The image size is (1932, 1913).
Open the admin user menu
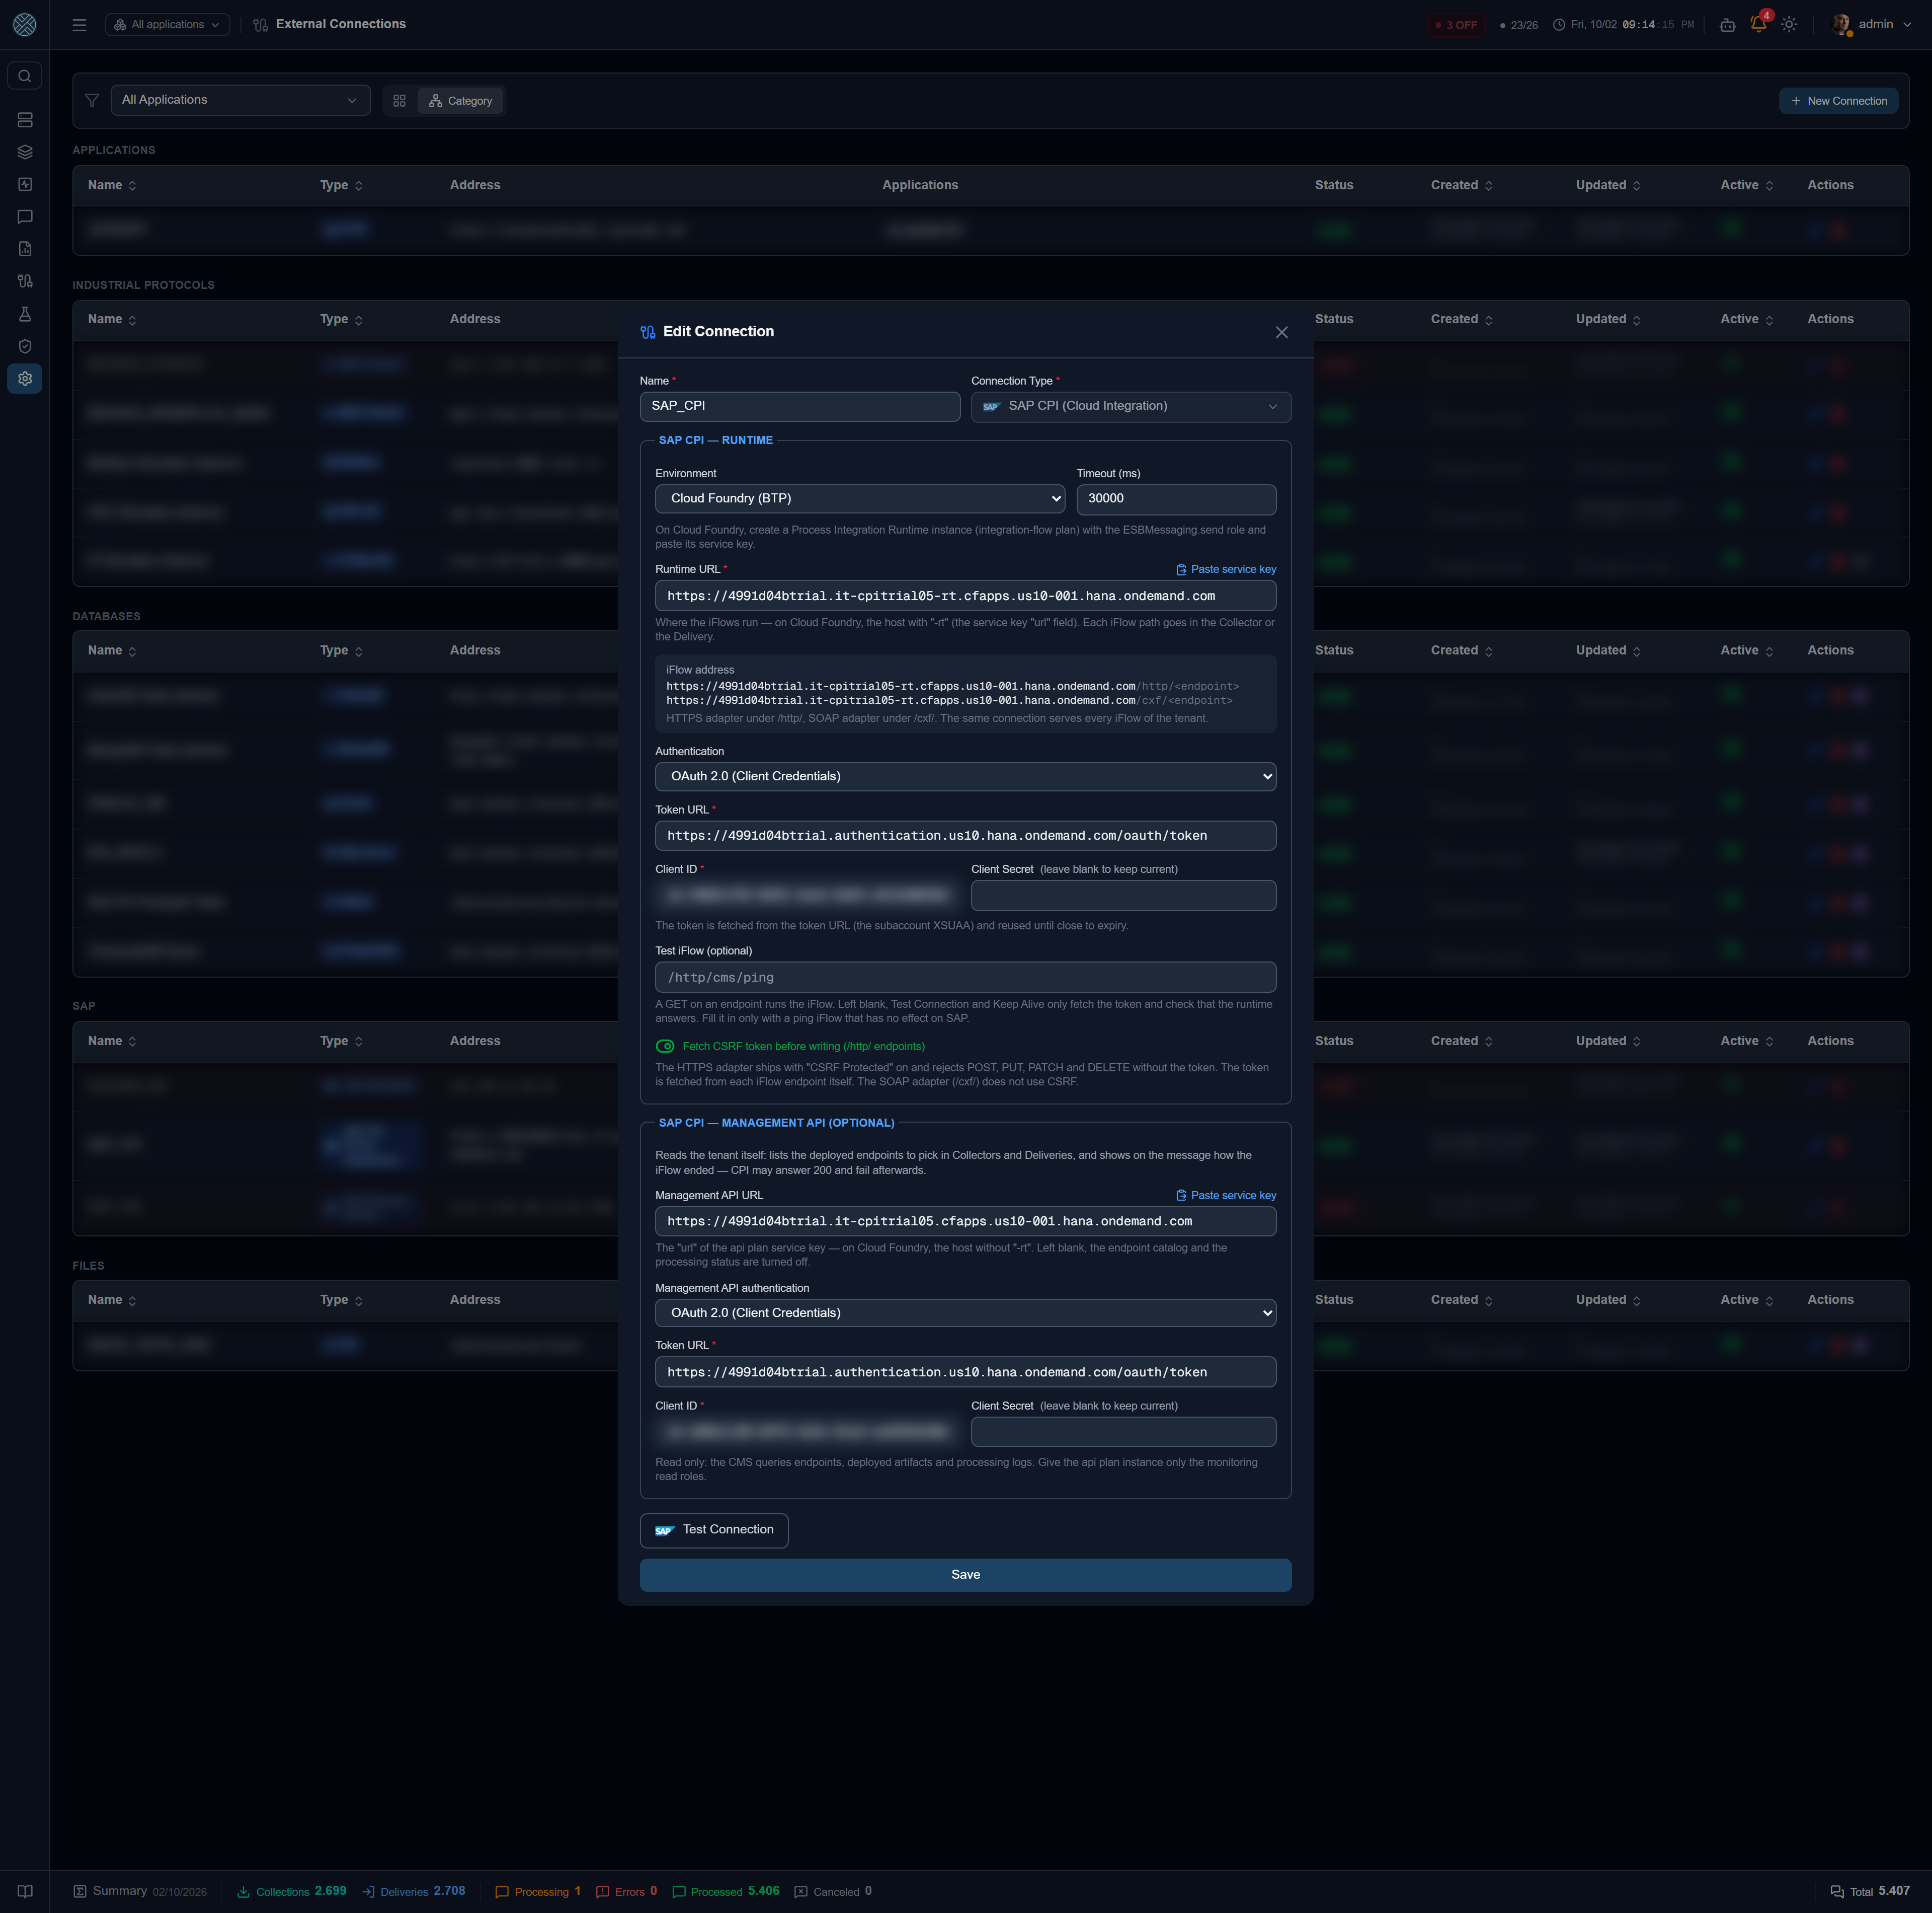[x=1873, y=24]
